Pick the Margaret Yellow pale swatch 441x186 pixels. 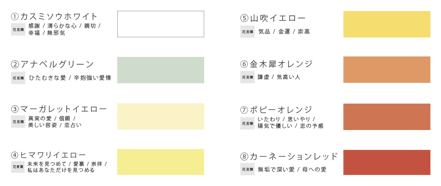[x=161, y=116]
